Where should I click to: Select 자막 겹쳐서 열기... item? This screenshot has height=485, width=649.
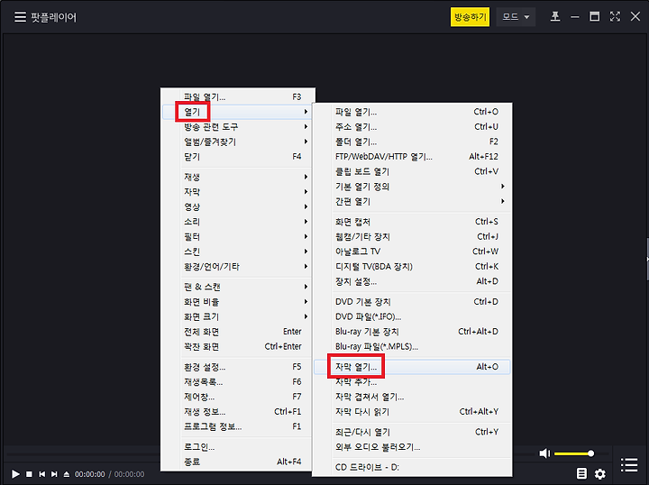(412, 397)
